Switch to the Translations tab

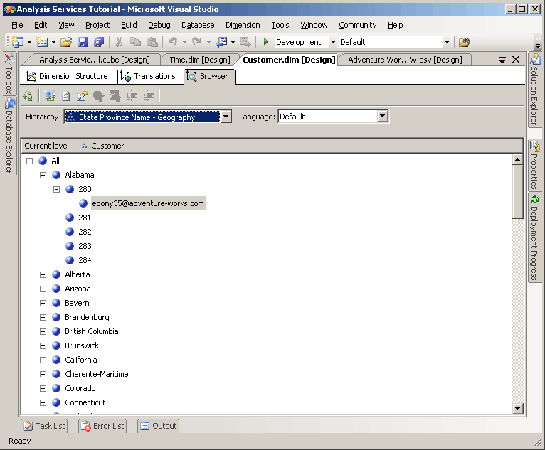tap(149, 76)
